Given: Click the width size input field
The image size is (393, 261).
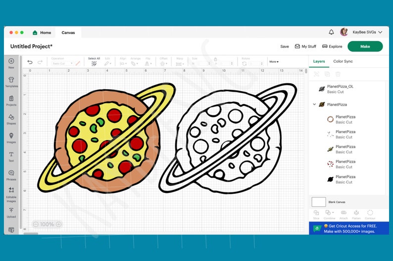Looking at the screenshot, I should (x=203, y=64).
